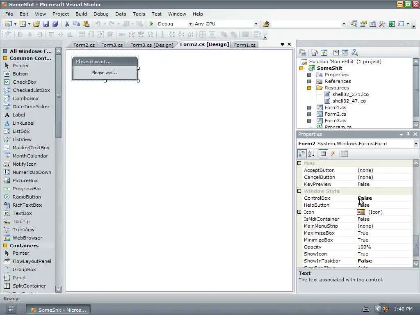This screenshot has width=420, height=315.
Task: Open the active files list dropdown beside the tabs
Action: [x=282, y=44]
